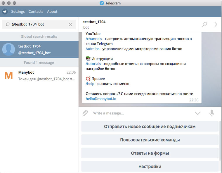Screen dimensions: 222x173
Task: Open the Contacts menu
Action: coord(36,11)
